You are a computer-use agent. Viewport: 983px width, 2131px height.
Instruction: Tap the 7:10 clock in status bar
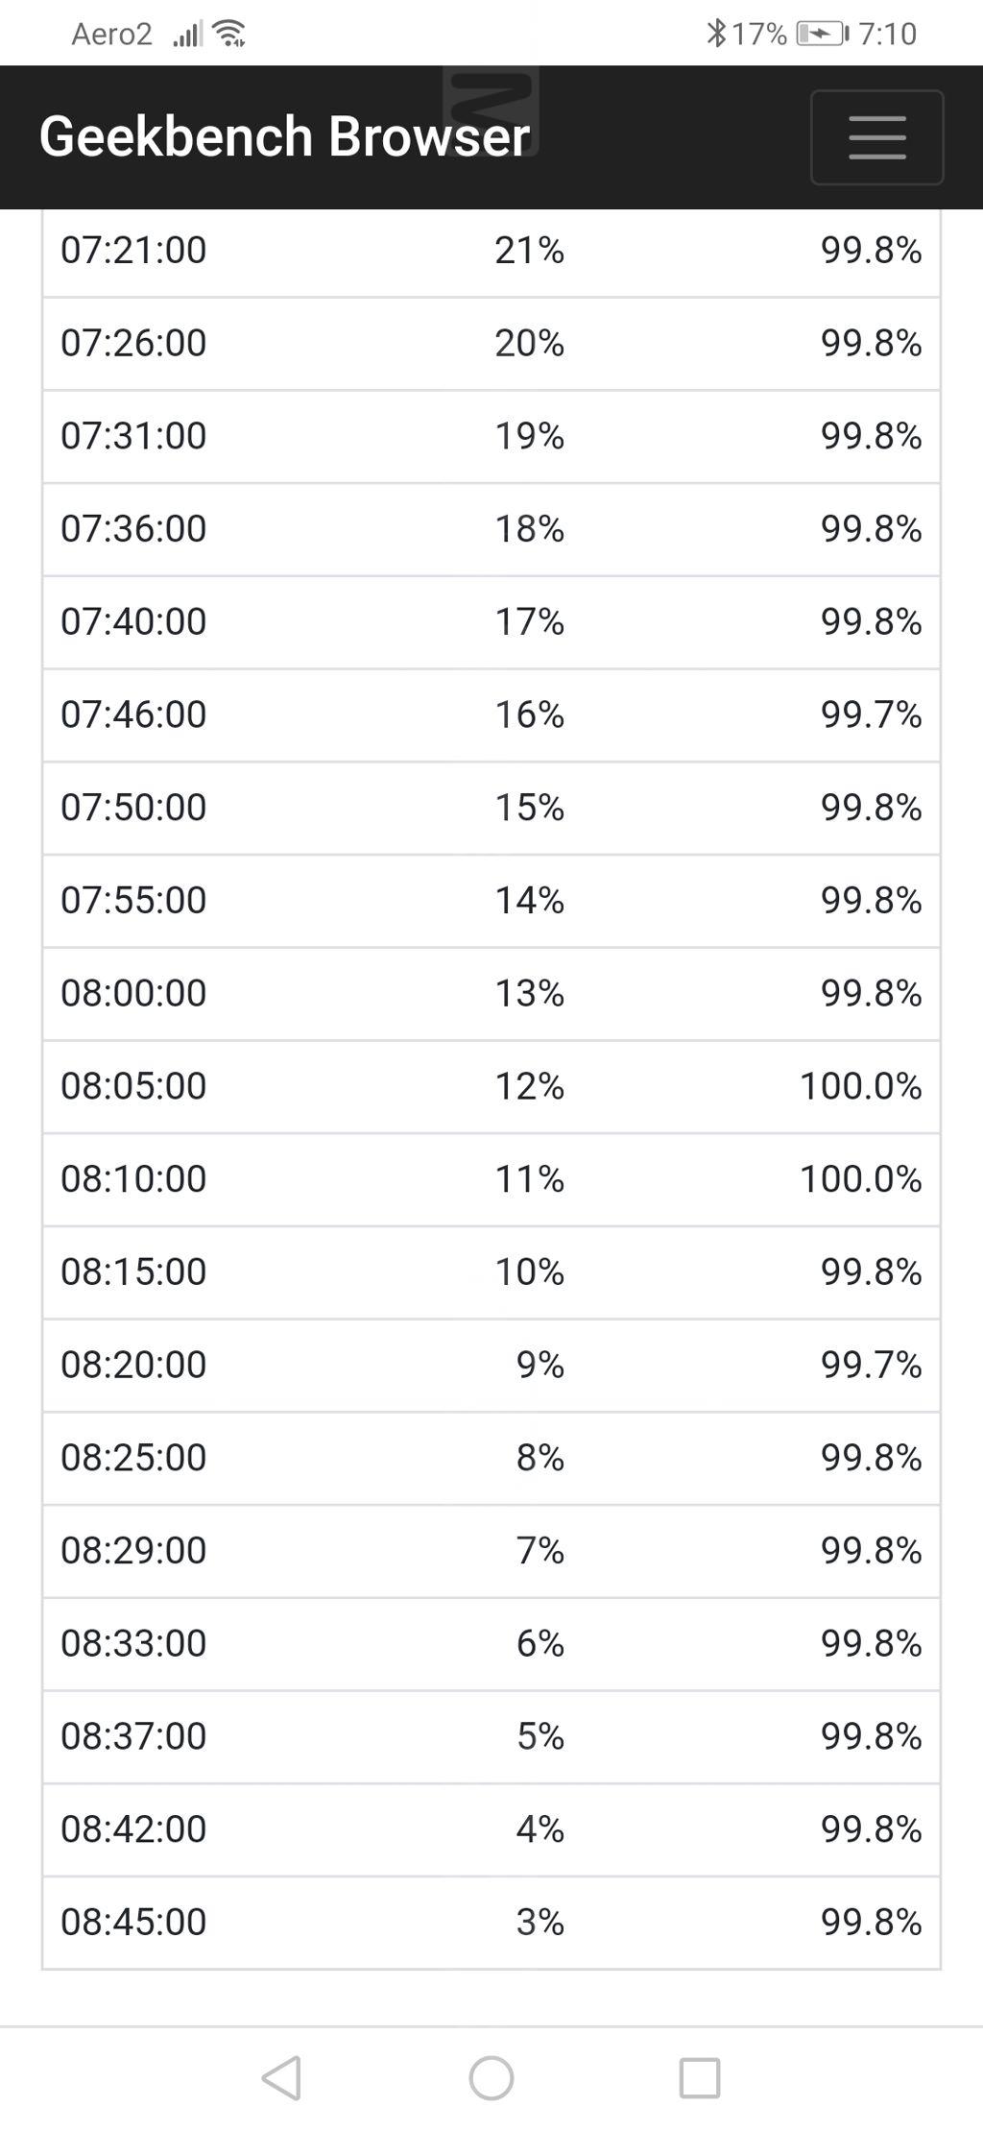887,34
